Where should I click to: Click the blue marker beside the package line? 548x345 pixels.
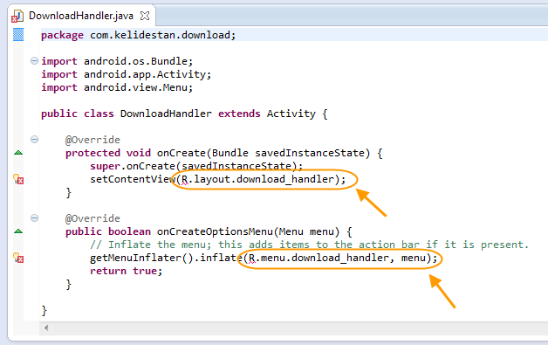coord(18,35)
